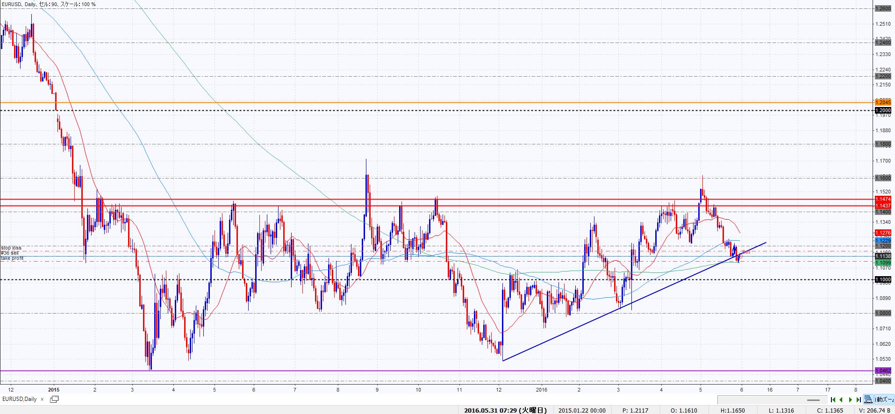Click the green 1.1099 moving average price tag

(x=883, y=263)
